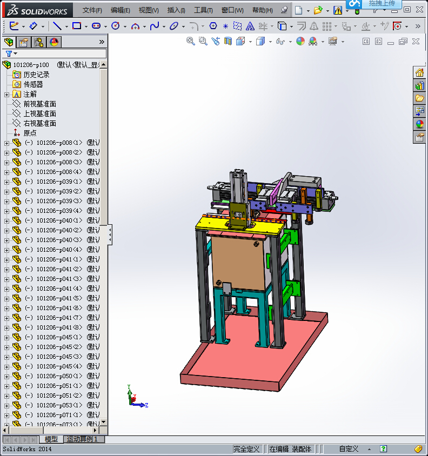Select the Spline tool
The height and width of the screenshot is (456, 428).
pos(155,26)
